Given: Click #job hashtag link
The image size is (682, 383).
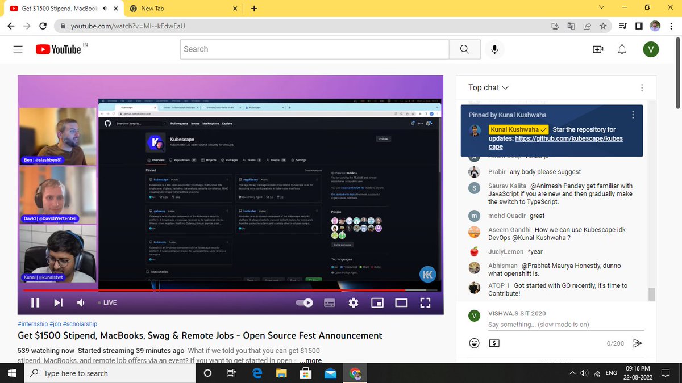Looking at the screenshot, I should [x=55, y=324].
